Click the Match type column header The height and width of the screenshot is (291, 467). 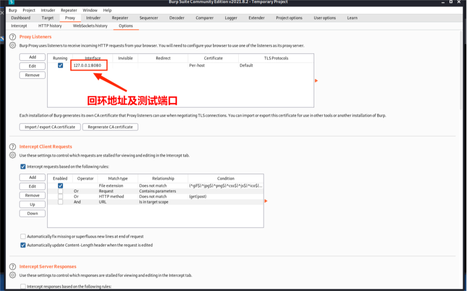click(118, 179)
